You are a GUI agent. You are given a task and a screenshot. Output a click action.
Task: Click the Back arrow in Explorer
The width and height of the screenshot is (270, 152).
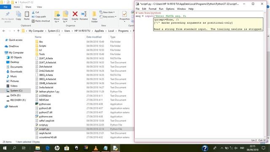(x=4, y=31)
